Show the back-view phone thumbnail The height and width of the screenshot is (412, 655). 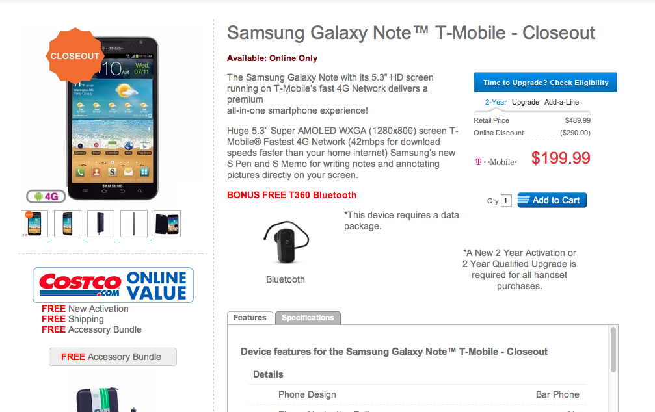[x=101, y=224]
